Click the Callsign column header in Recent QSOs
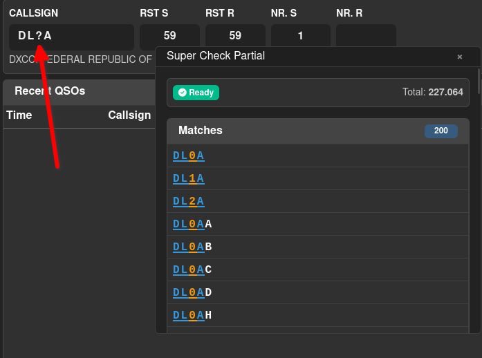This screenshot has width=482, height=358. (129, 115)
